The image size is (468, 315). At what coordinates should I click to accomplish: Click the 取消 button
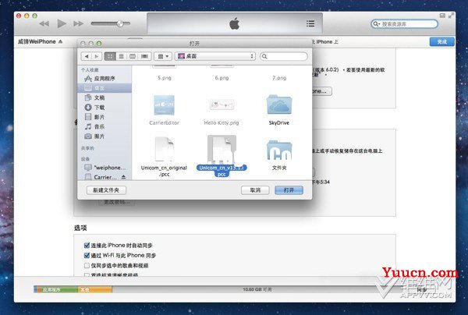[255, 190]
